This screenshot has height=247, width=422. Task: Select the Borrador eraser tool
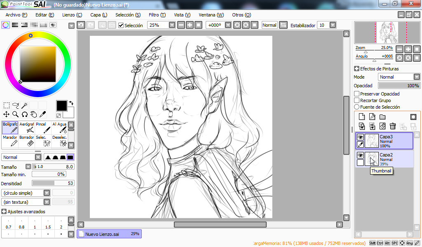[27, 141]
